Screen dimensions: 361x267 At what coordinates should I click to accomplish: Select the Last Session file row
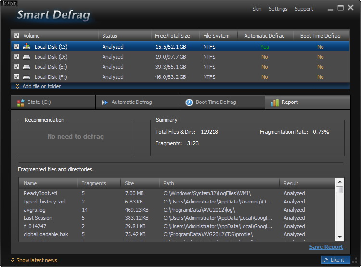tap(177, 218)
